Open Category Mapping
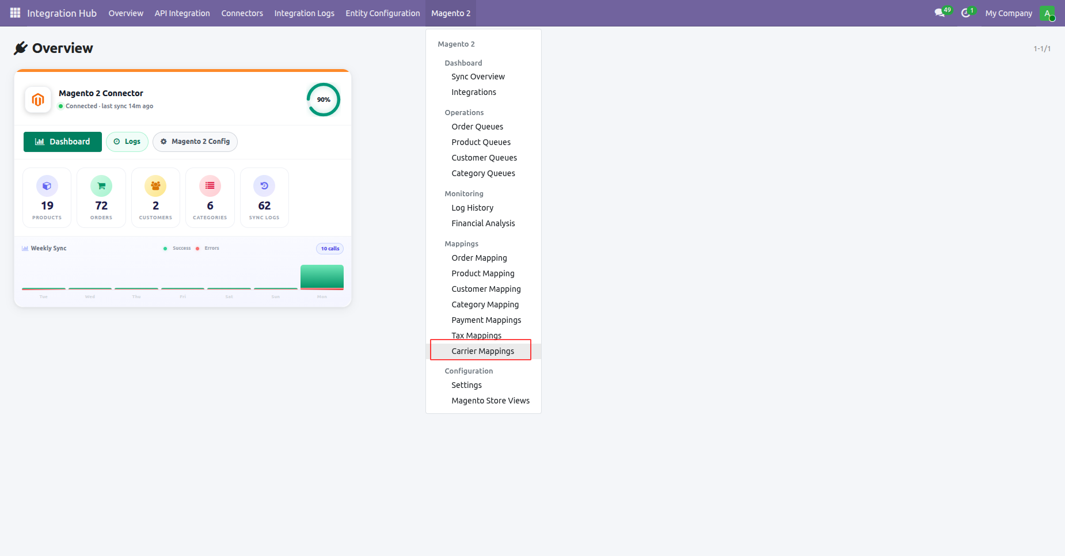This screenshot has height=556, width=1065. click(x=484, y=304)
